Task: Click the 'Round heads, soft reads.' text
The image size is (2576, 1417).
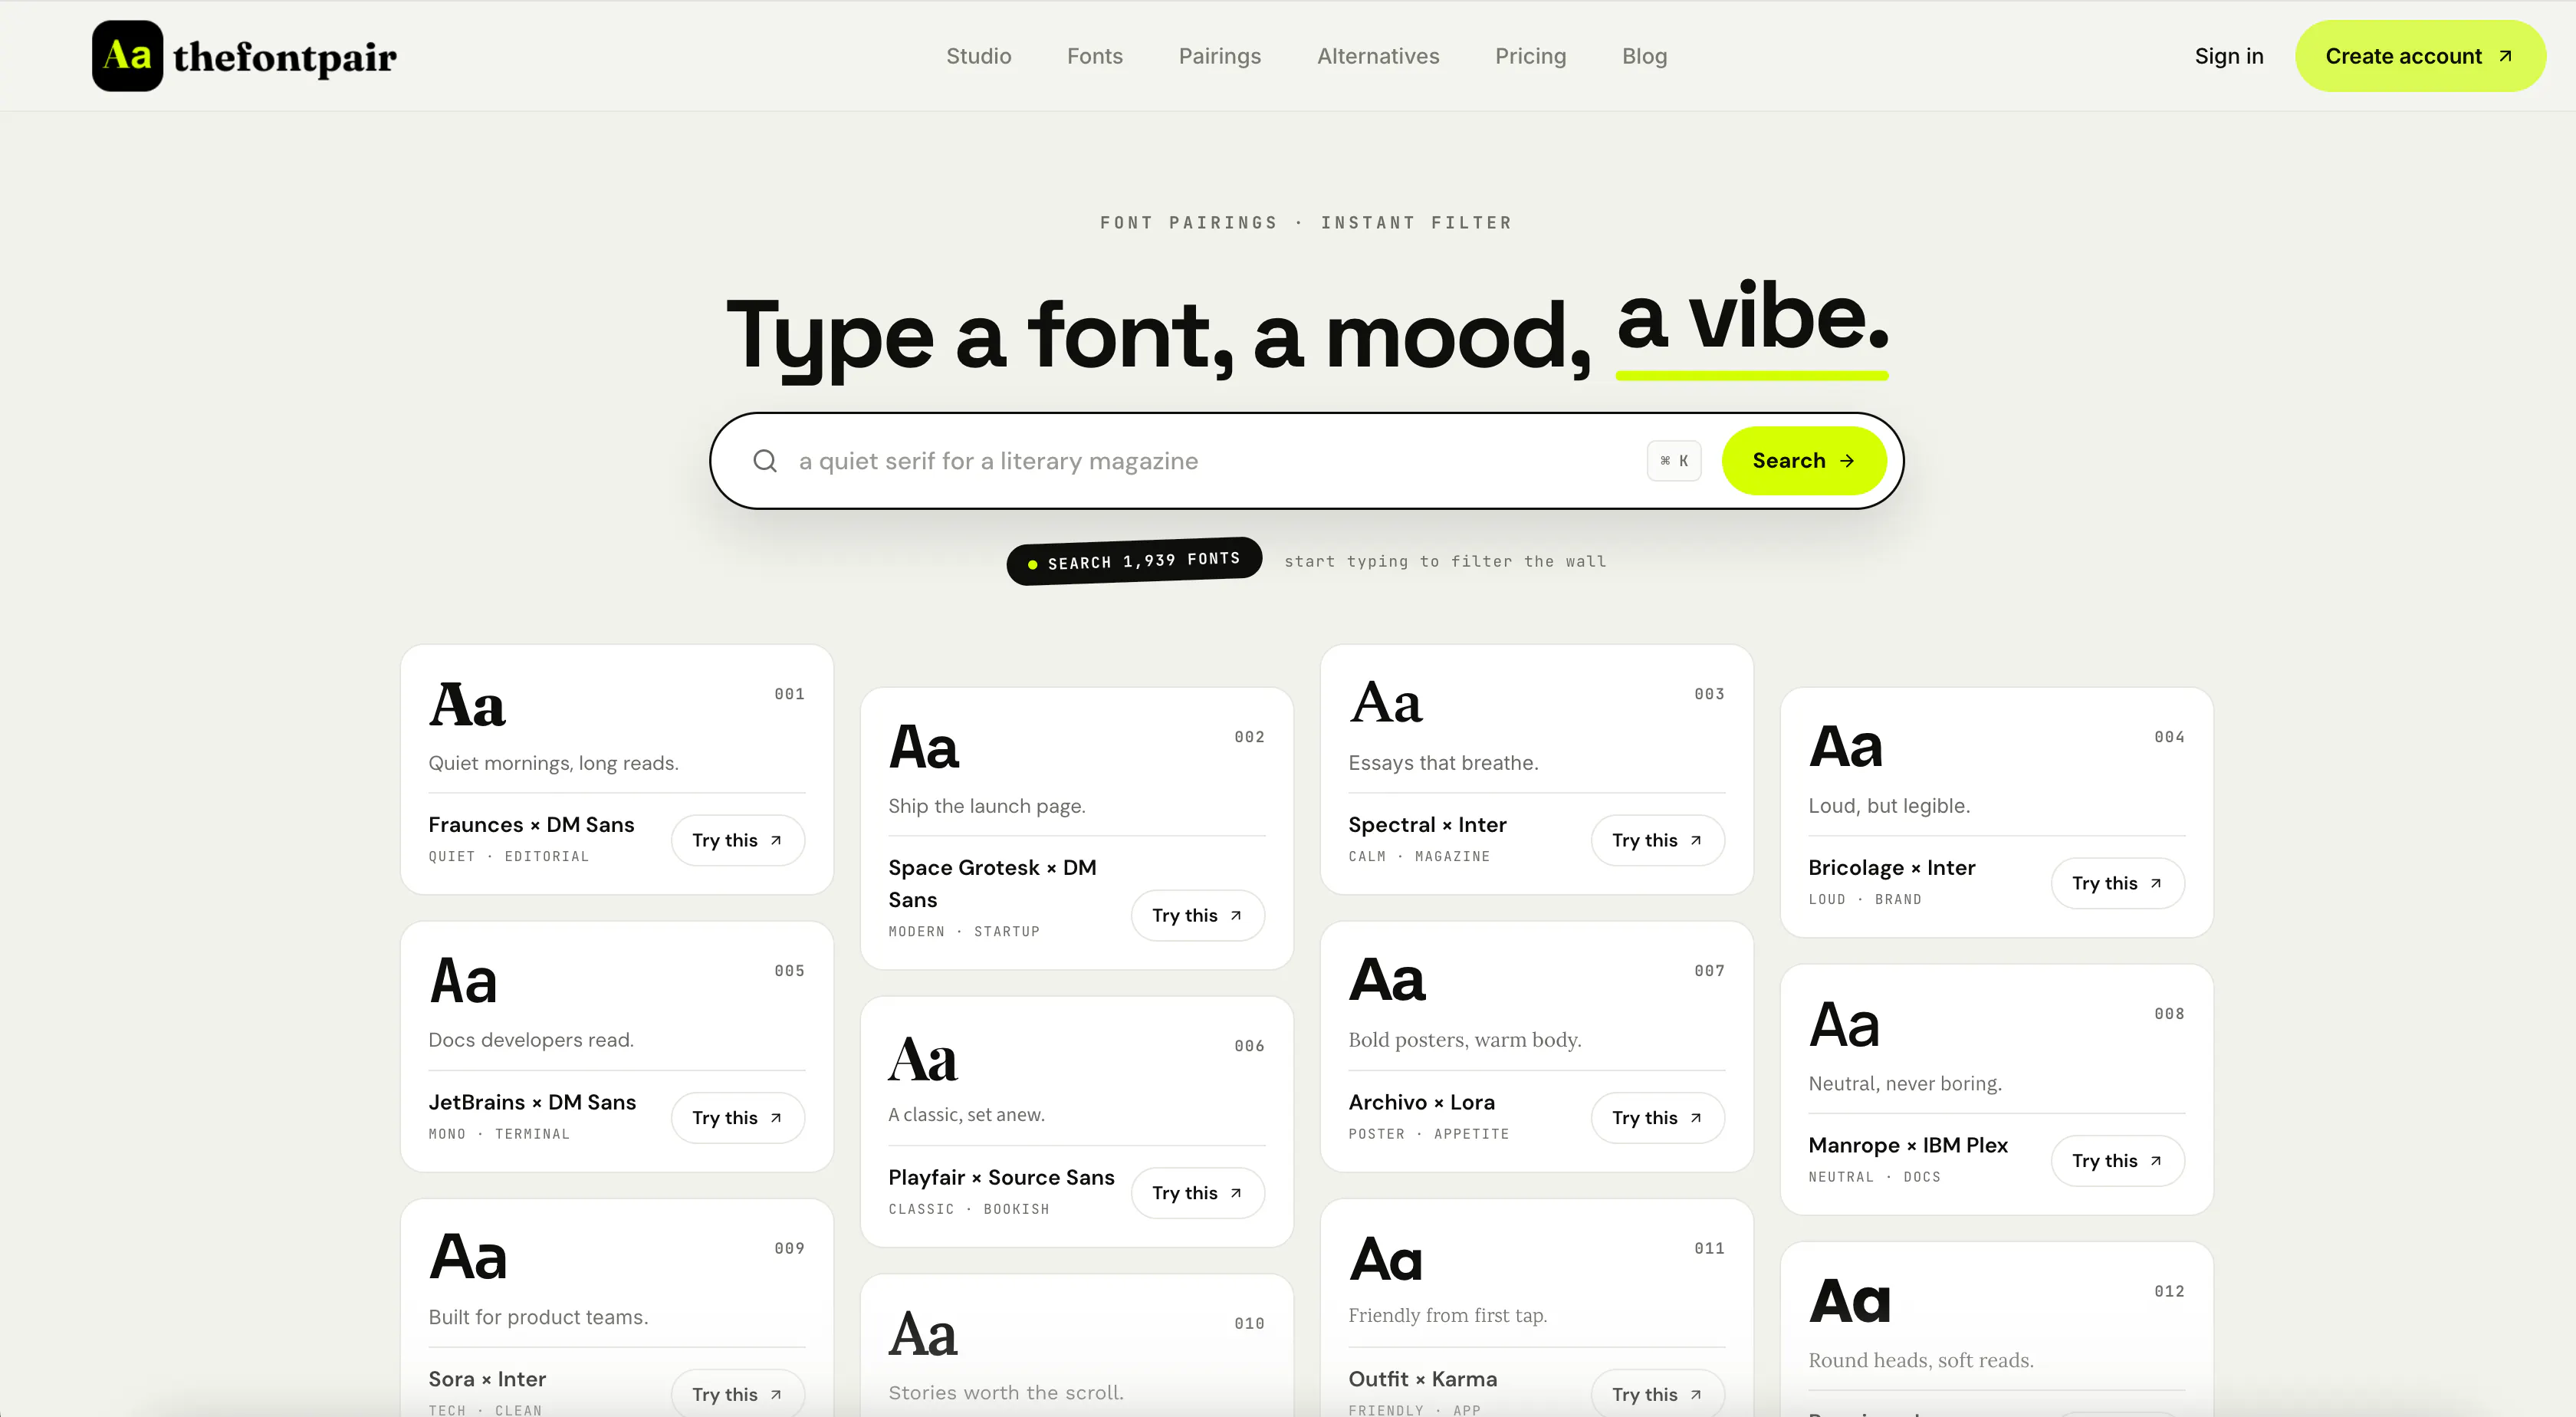Action: tap(1920, 1360)
